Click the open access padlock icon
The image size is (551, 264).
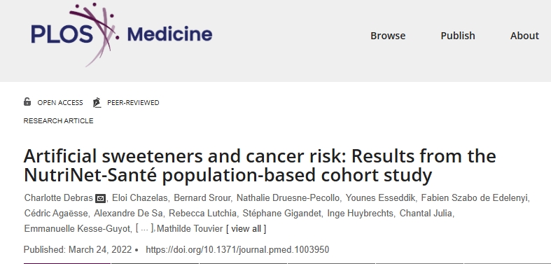coord(27,102)
